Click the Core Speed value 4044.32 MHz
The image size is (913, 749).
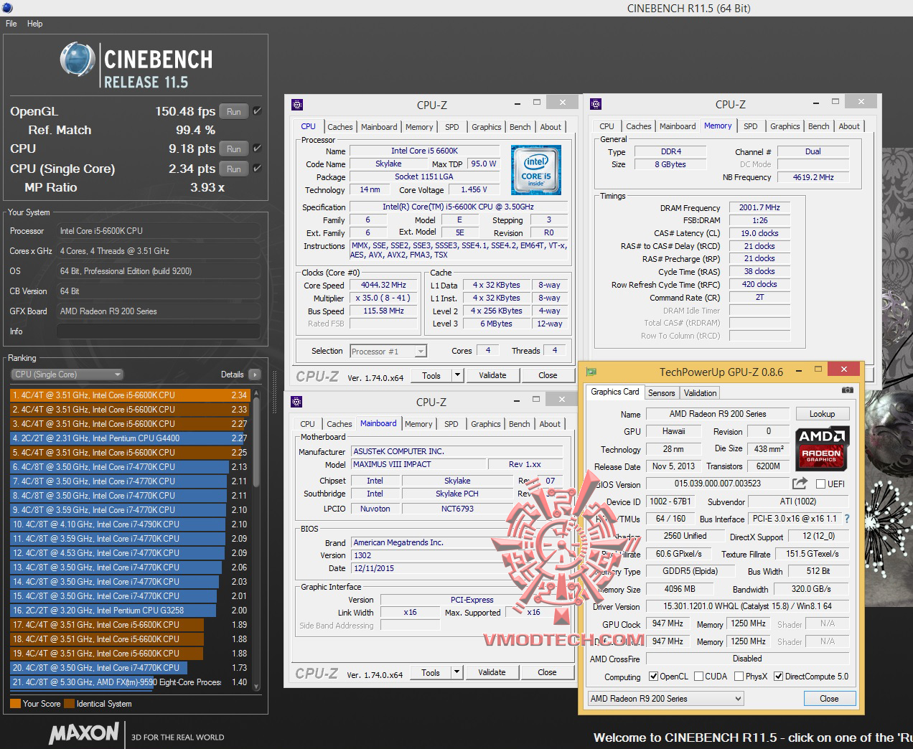[x=384, y=285]
